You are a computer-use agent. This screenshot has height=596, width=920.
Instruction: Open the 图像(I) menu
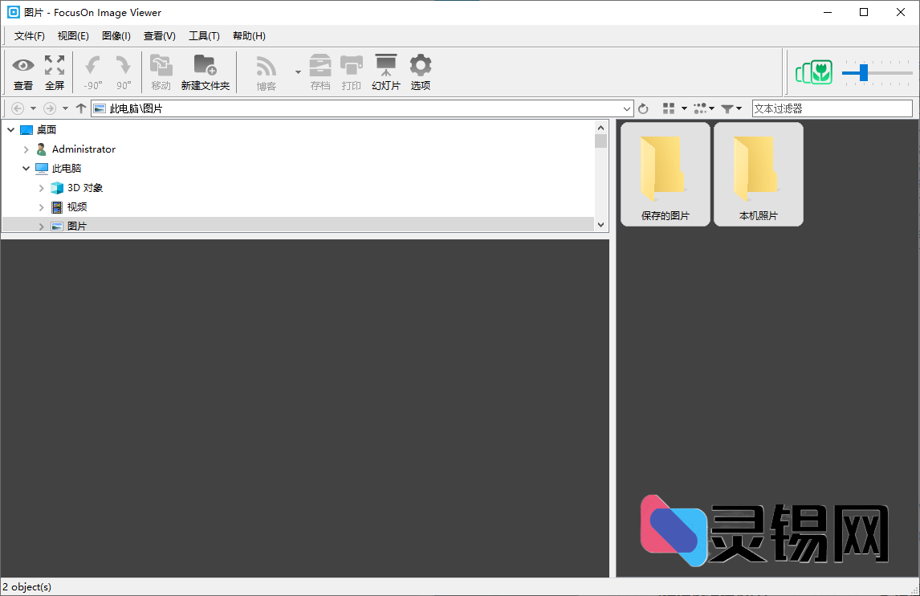tap(116, 35)
